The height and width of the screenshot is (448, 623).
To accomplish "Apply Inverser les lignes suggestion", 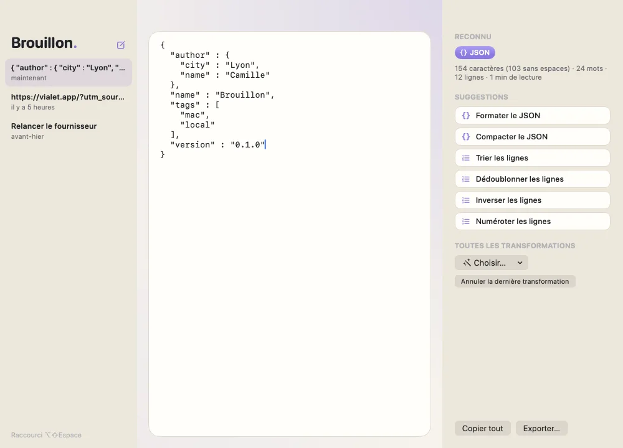I will point(533,200).
